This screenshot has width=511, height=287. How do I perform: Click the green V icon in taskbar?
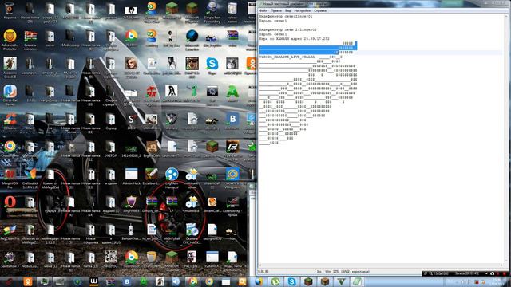(x=341, y=281)
